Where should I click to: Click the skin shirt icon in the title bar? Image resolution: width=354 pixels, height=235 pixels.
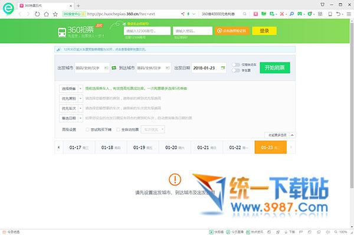pyautogui.click(x=322, y=5)
